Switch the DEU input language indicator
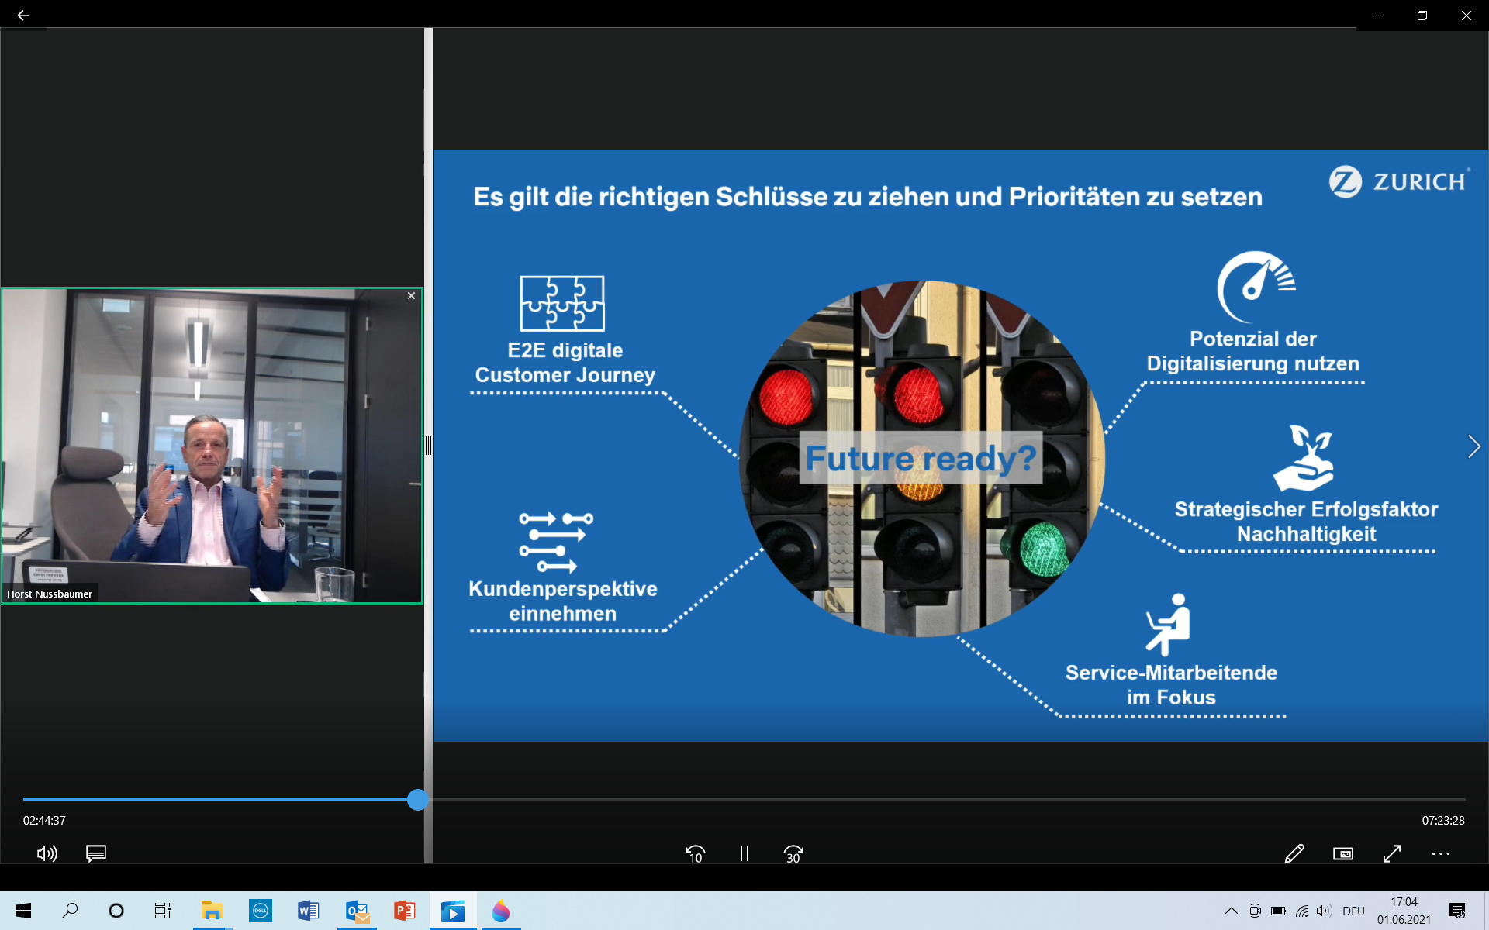Image resolution: width=1489 pixels, height=930 pixels. point(1353,911)
